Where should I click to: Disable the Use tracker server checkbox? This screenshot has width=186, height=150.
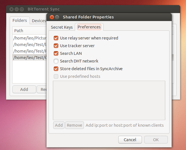coord(56,46)
